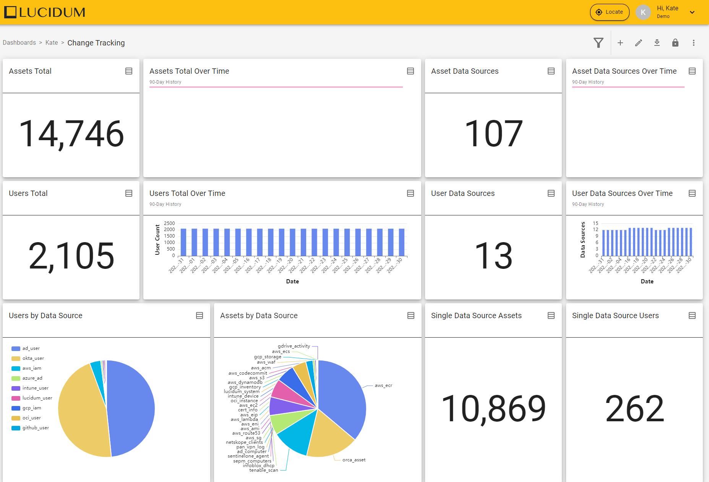Toggle aws_iam legend color swatch
709x482 pixels.
(16, 368)
